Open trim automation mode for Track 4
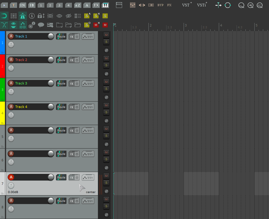 coord(88,107)
